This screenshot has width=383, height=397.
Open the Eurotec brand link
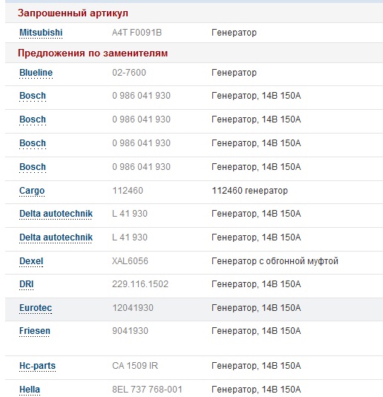pos(36,308)
